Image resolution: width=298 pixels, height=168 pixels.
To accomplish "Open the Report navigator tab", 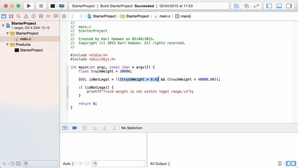I will [56, 16].
